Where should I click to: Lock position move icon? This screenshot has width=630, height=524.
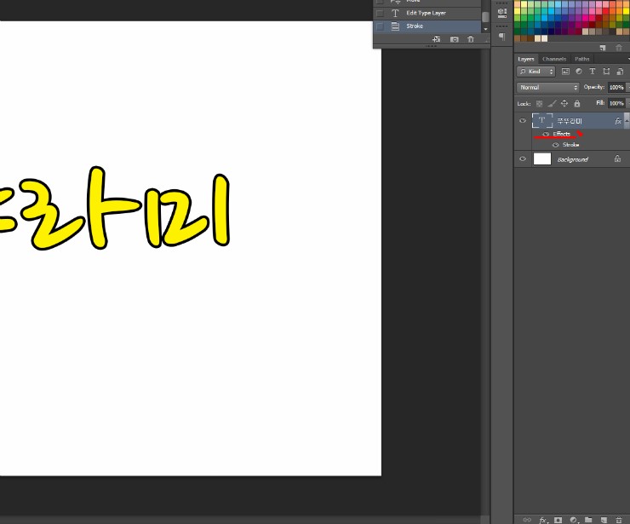coord(564,104)
